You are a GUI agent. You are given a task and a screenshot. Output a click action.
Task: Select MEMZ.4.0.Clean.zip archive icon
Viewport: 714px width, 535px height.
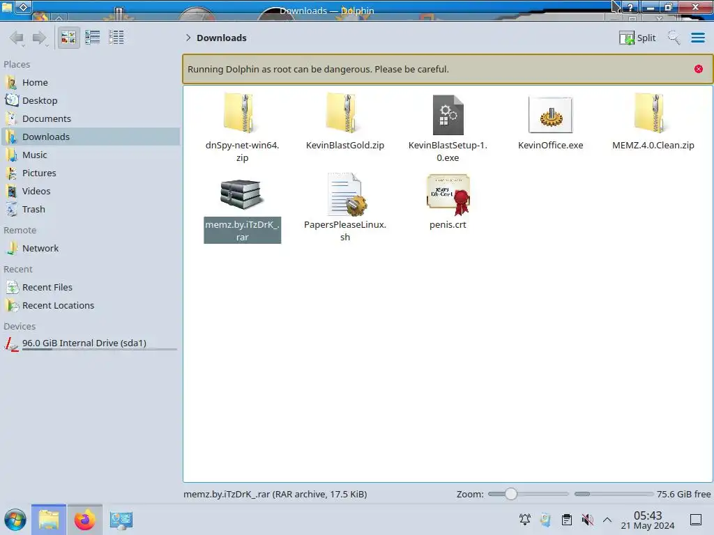coord(652,114)
